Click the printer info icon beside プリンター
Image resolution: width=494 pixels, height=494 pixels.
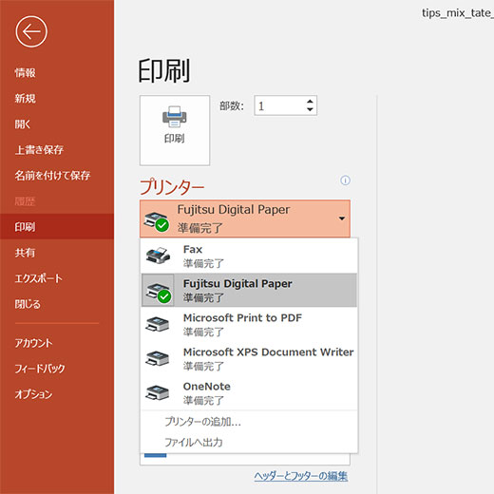[x=345, y=180]
